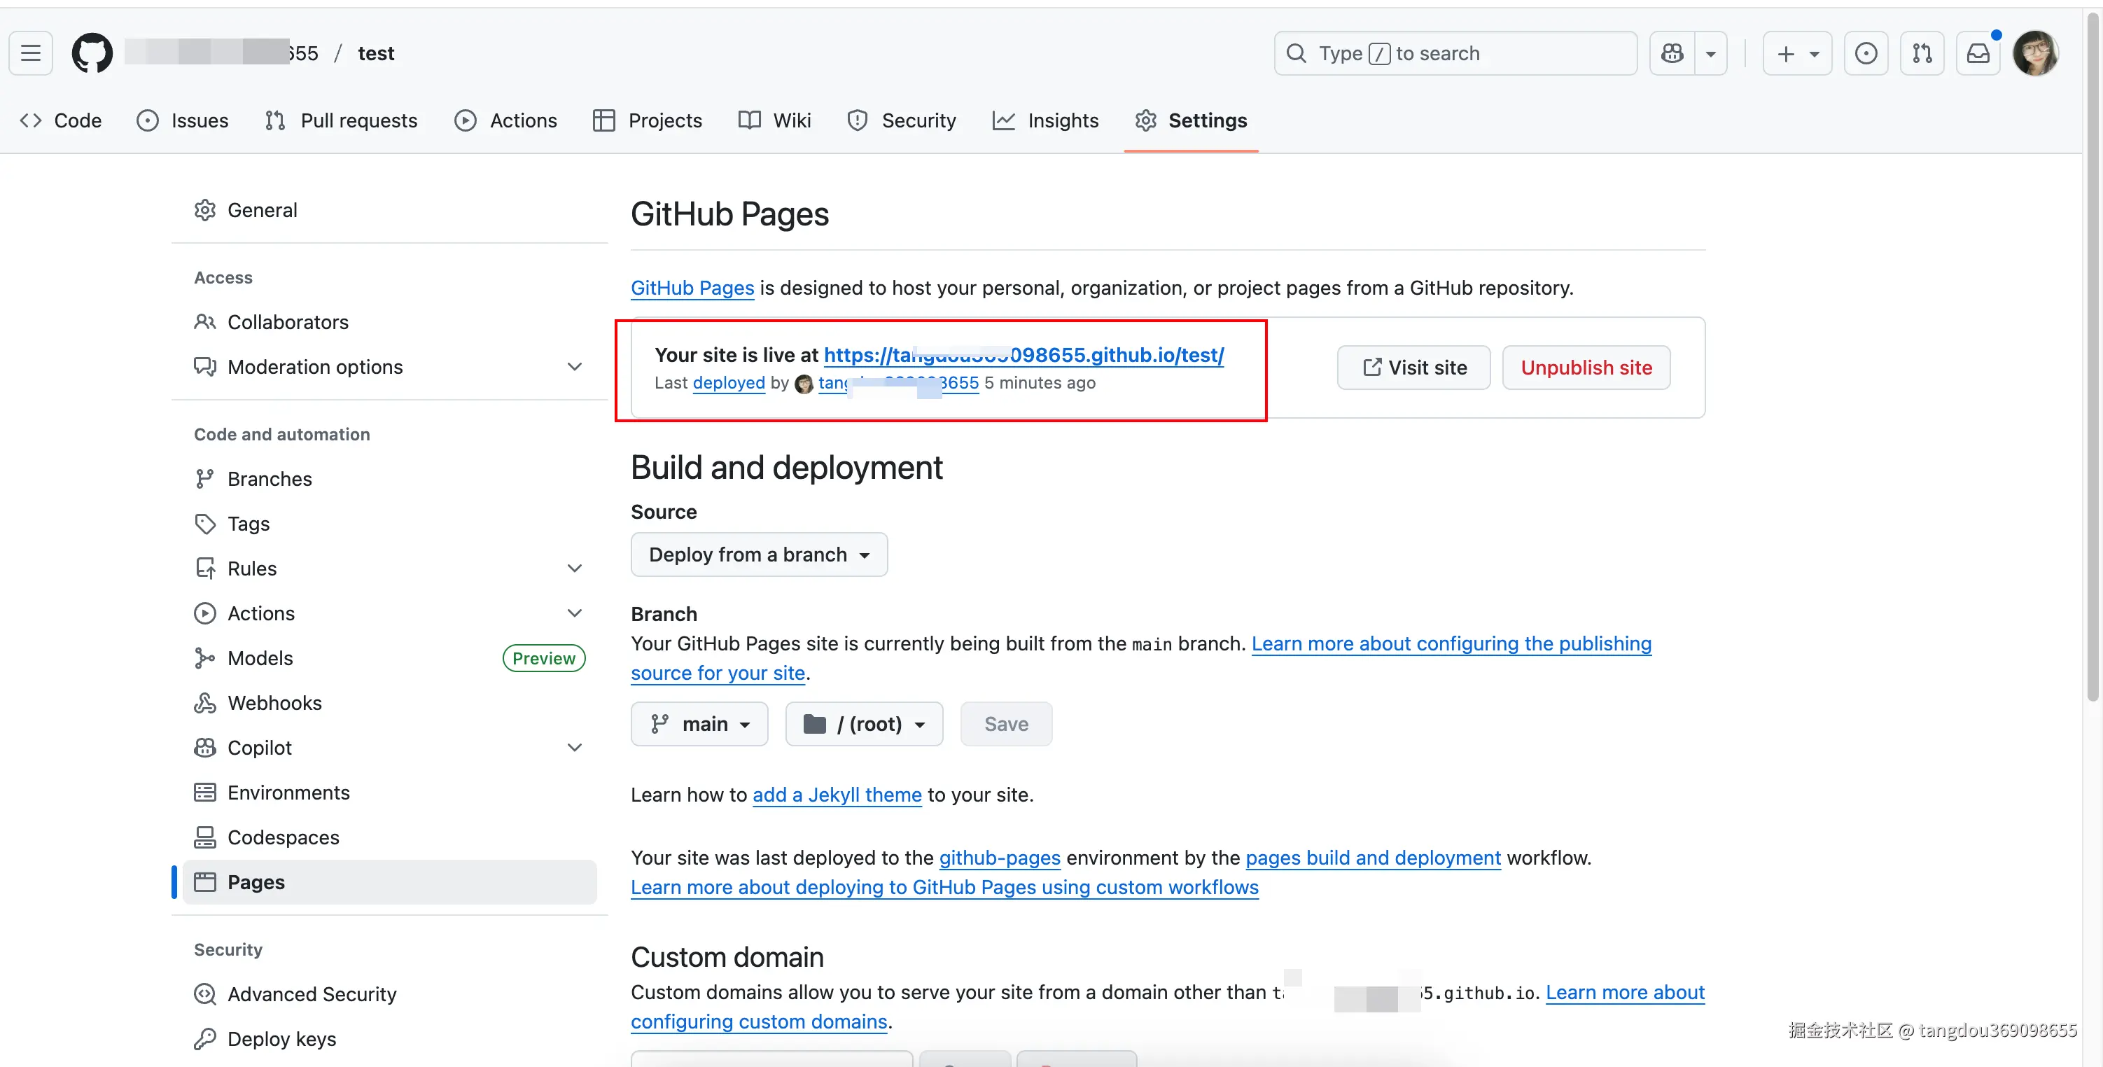Open the / (root) folder dropdown
The height and width of the screenshot is (1067, 2103).
(864, 723)
